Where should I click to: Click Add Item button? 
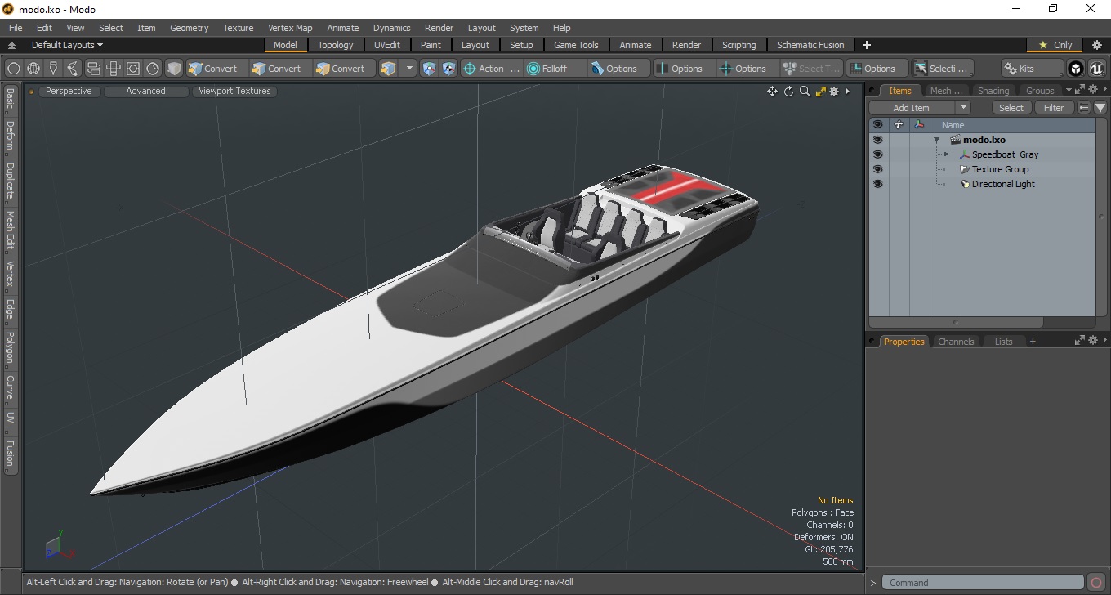(912, 108)
